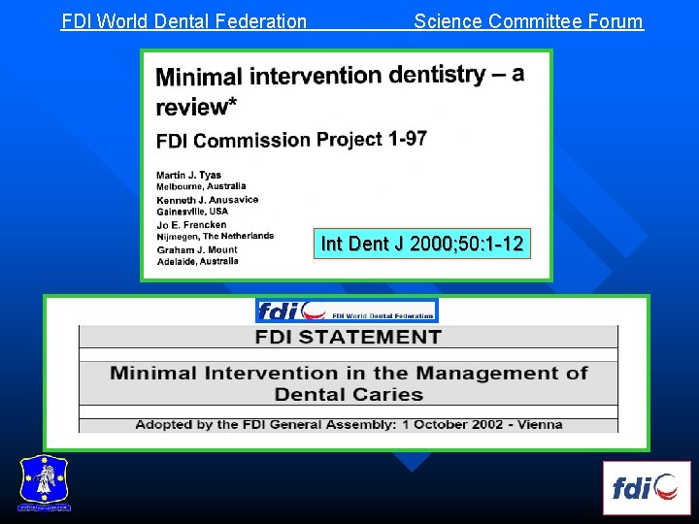Click author name Kenneth J. Anusavice
The image size is (699, 524).
point(208,200)
